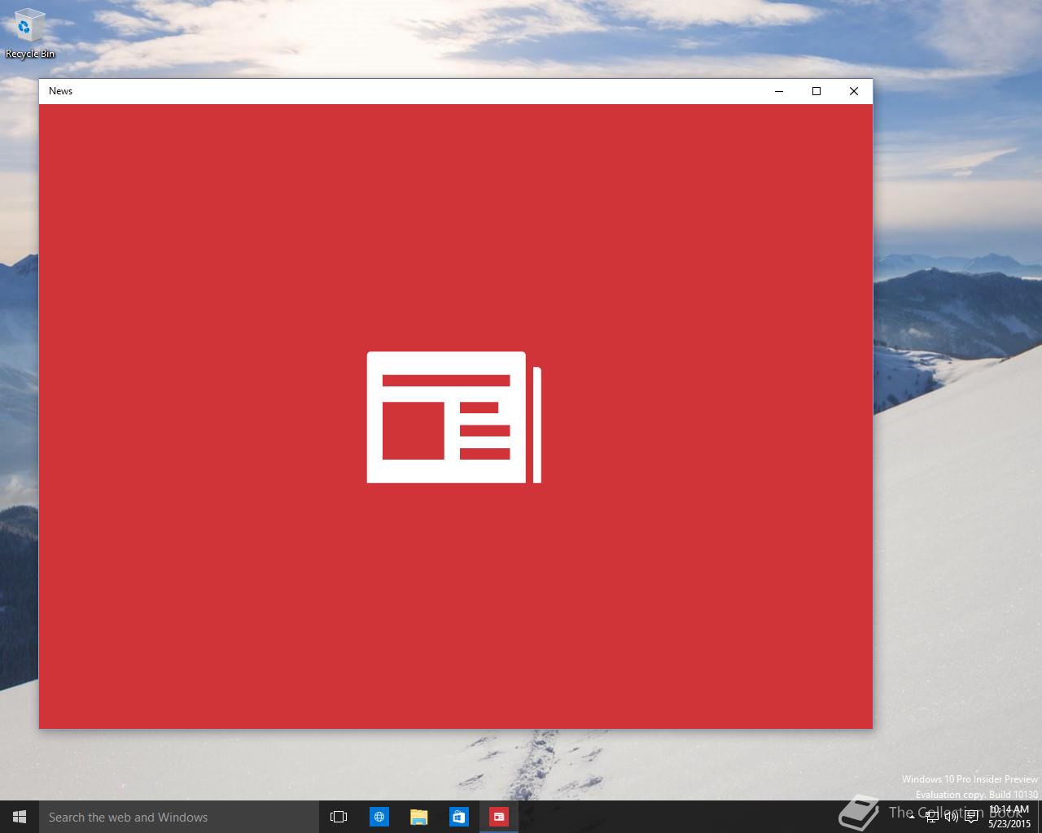Open the Windows Start menu

20,817
